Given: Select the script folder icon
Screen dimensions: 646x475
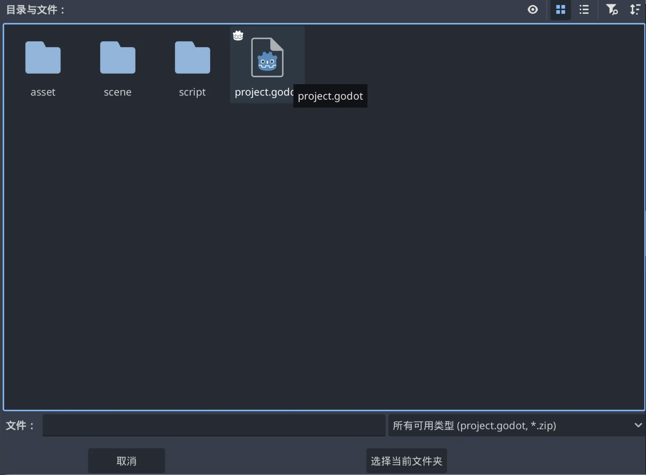Looking at the screenshot, I should coord(192,58).
